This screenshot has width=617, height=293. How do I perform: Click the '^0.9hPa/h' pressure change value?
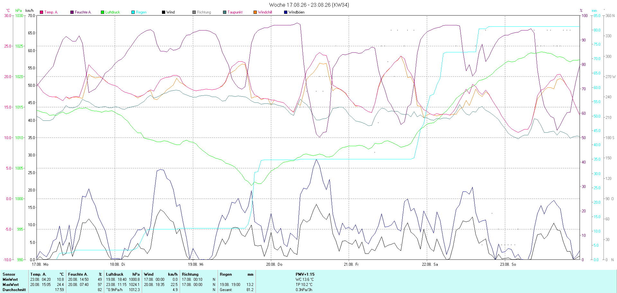point(114,290)
